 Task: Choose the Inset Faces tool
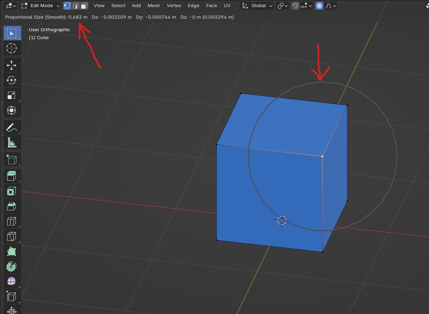pos(12,191)
